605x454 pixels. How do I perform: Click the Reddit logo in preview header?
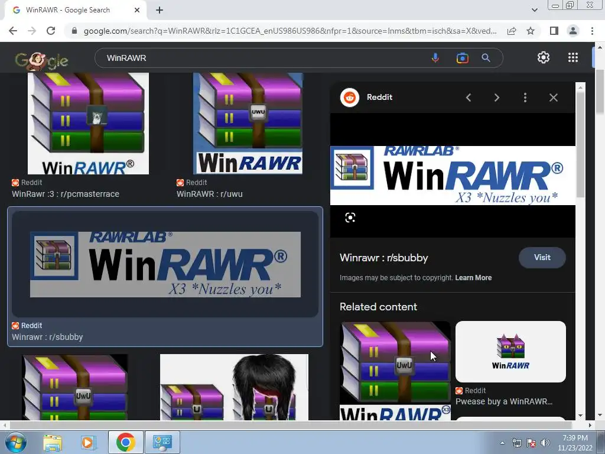350,98
